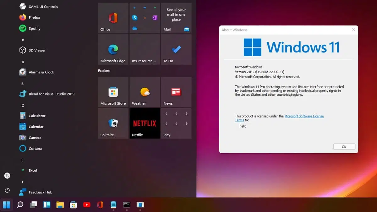
Task: Click the Task View taskbar button
Action: 33,205
